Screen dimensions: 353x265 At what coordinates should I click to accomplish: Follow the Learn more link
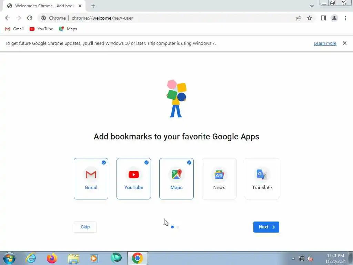325,43
